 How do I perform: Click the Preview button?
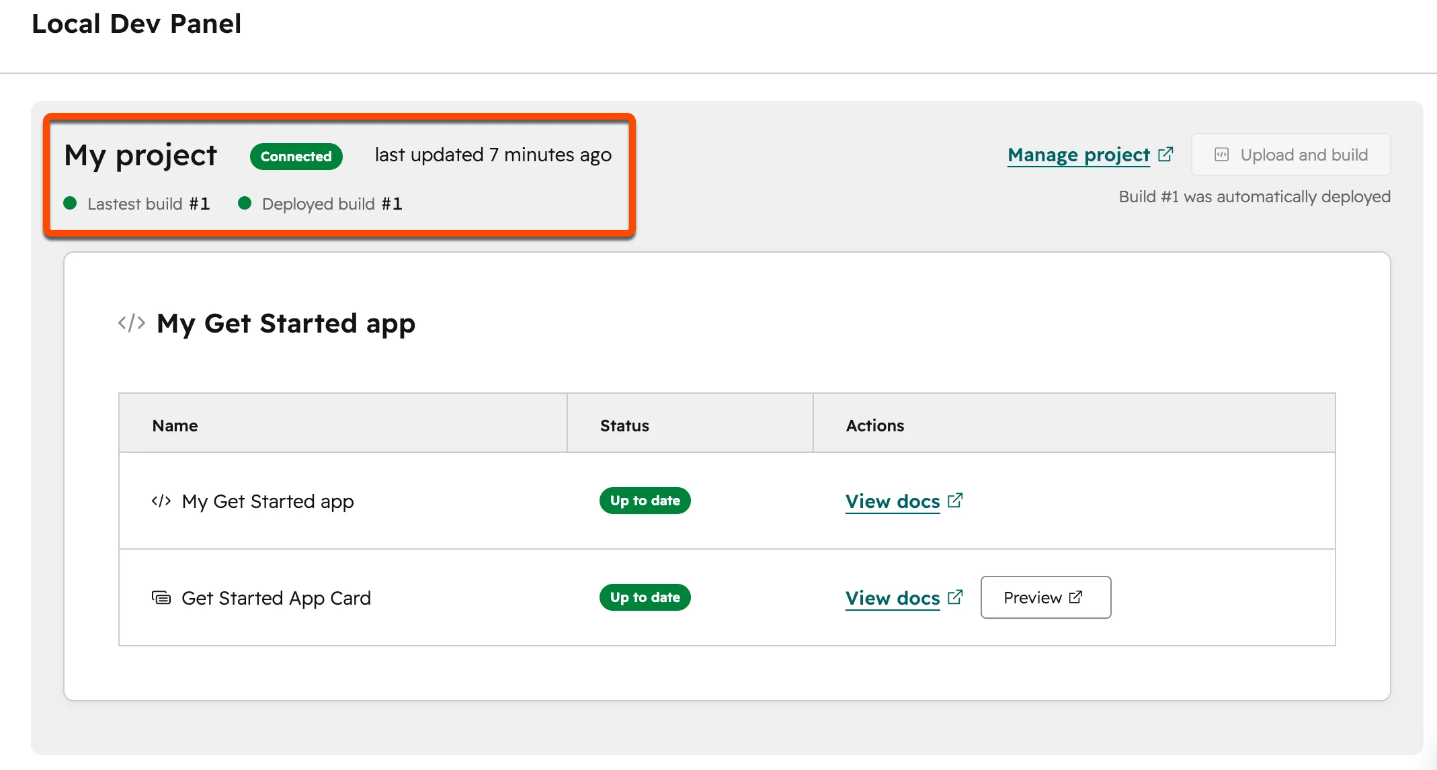click(x=1046, y=597)
